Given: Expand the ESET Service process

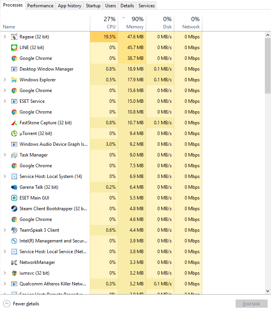Looking at the screenshot, I should 5,101.
